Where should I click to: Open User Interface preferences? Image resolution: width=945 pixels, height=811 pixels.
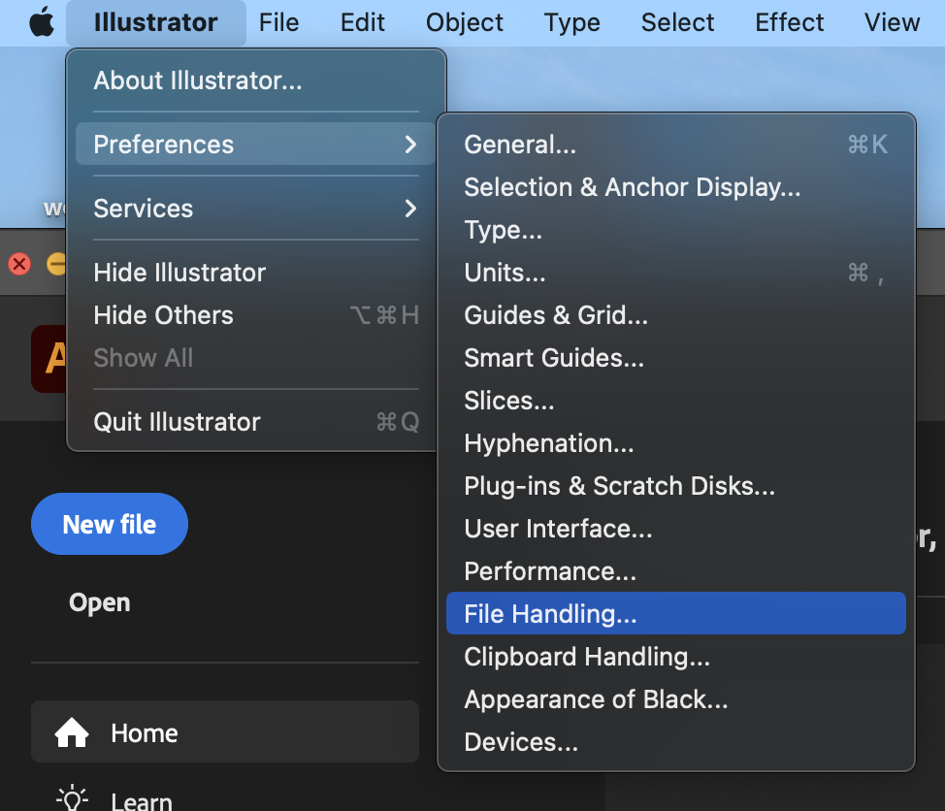click(x=558, y=529)
